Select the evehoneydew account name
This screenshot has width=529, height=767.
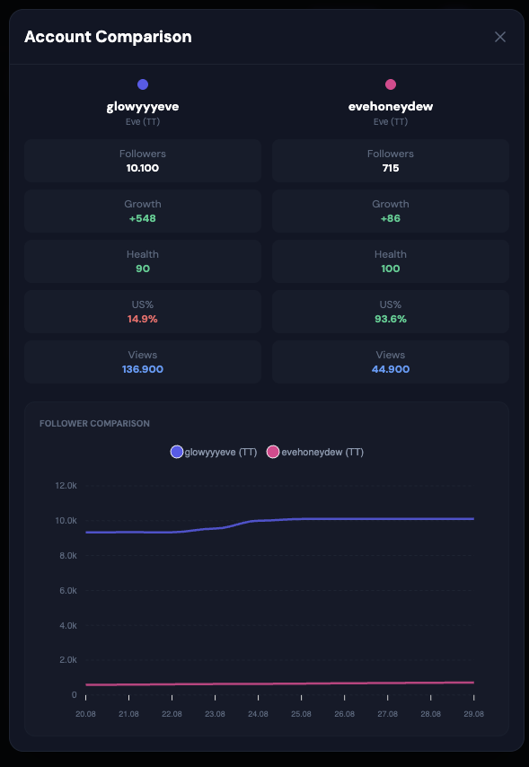[391, 107]
